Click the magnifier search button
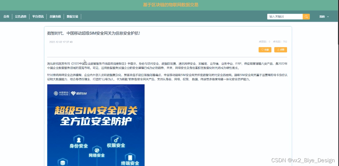The width and height of the screenshot is (339, 166). pos(306,17)
